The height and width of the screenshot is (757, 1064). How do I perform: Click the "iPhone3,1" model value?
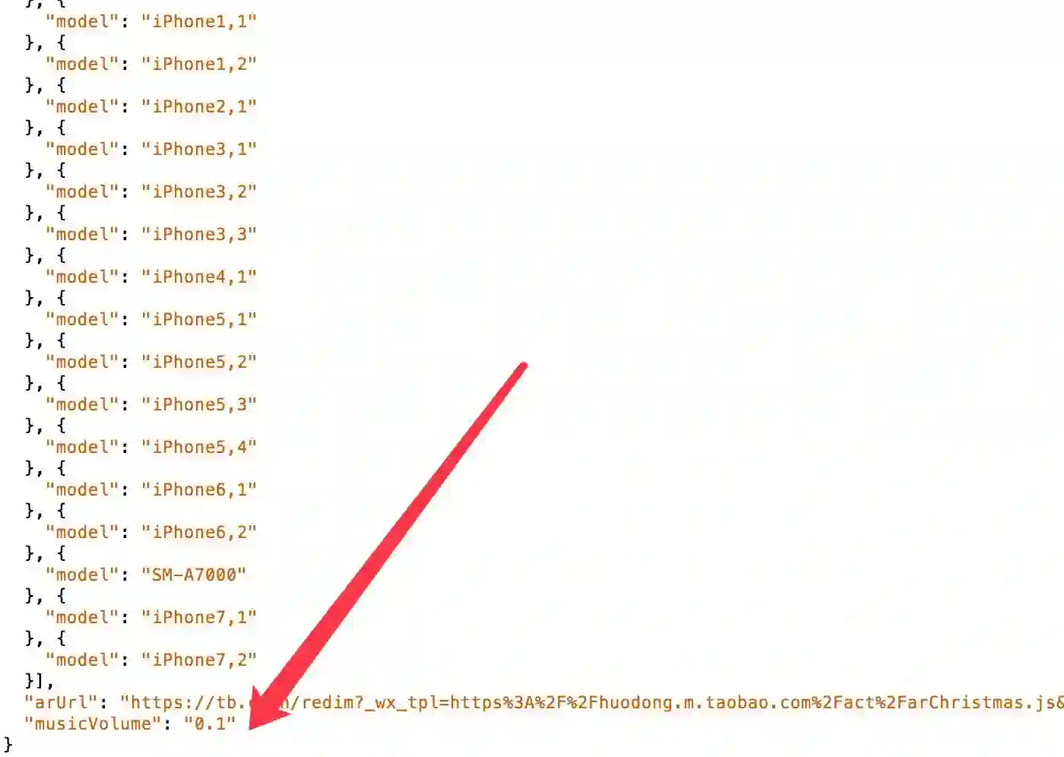[x=199, y=149]
